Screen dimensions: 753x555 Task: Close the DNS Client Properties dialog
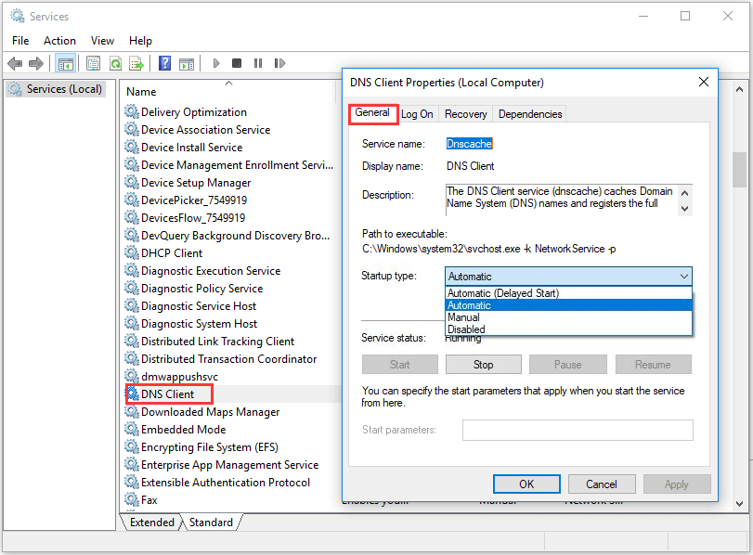click(704, 82)
